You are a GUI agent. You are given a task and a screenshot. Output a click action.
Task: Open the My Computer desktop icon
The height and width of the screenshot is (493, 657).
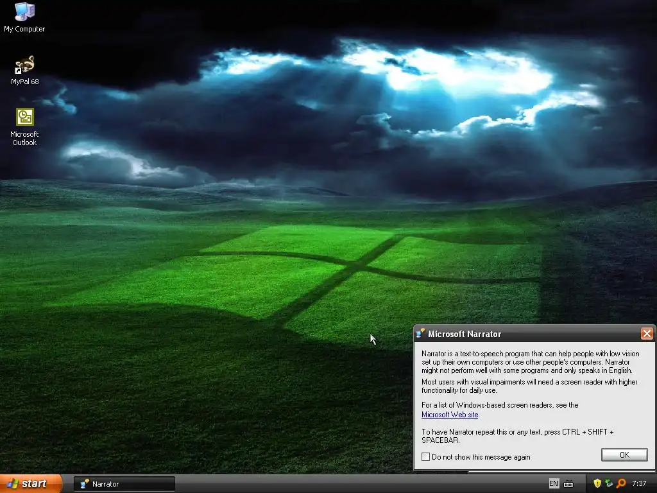pyautogui.click(x=24, y=17)
